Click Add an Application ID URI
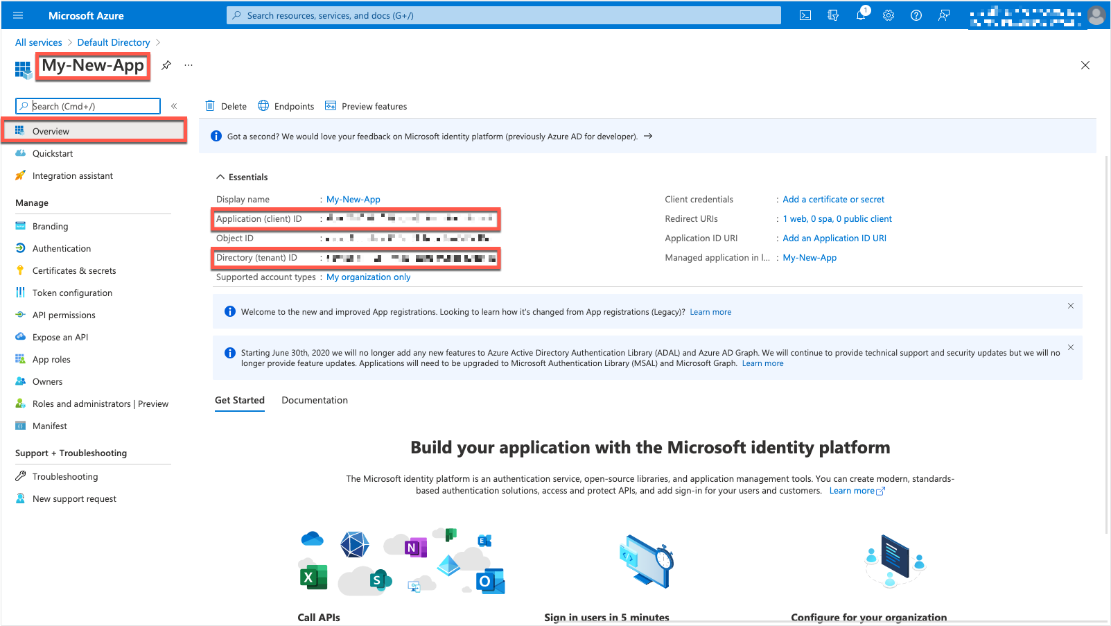 tap(834, 238)
